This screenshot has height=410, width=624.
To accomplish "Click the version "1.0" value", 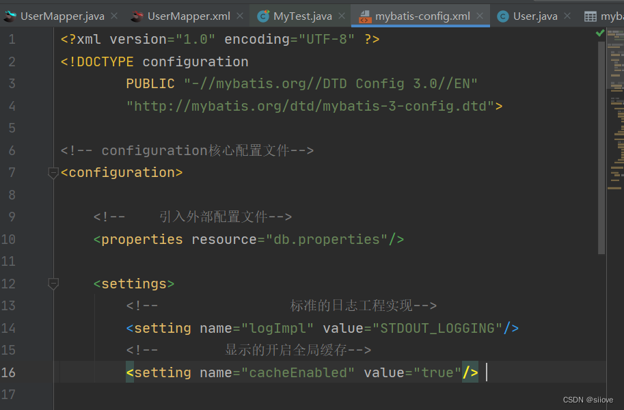I will click(x=195, y=40).
